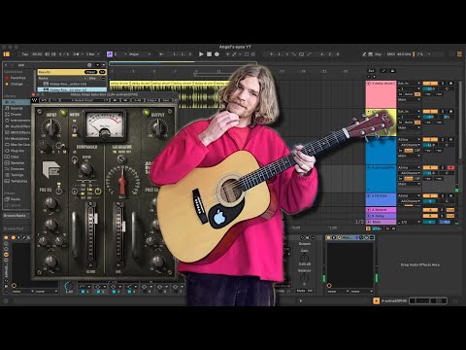Adjust the INPUT knob on the Saturator
466x350 pixels.
click(x=51, y=127)
